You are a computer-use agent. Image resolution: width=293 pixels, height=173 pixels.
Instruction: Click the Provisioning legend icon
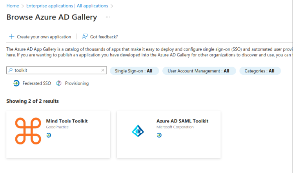click(x=59, y=83)
